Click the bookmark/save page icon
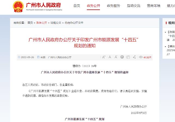Image resolution: width=175 pixels, height=122 pixels. tap(128, 57)
